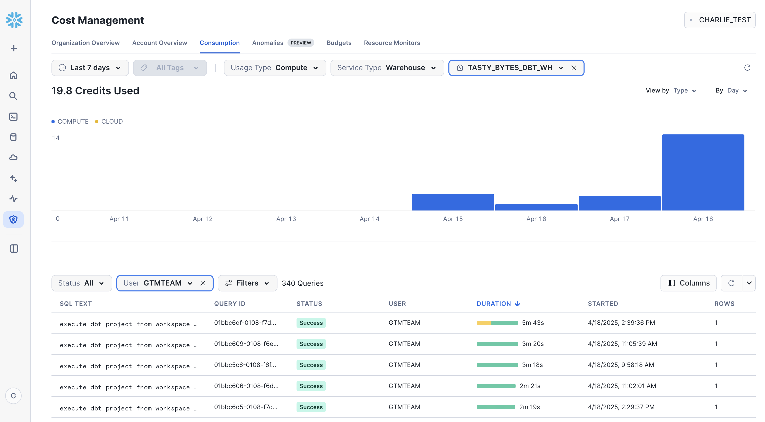Open the Usage Type Compute dropdown
The image size is (765, 422).
(275, 68)
